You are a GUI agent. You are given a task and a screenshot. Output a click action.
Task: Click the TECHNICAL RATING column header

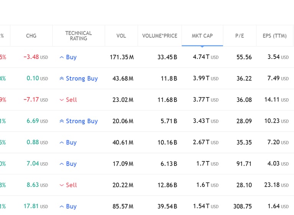[78, 36]
